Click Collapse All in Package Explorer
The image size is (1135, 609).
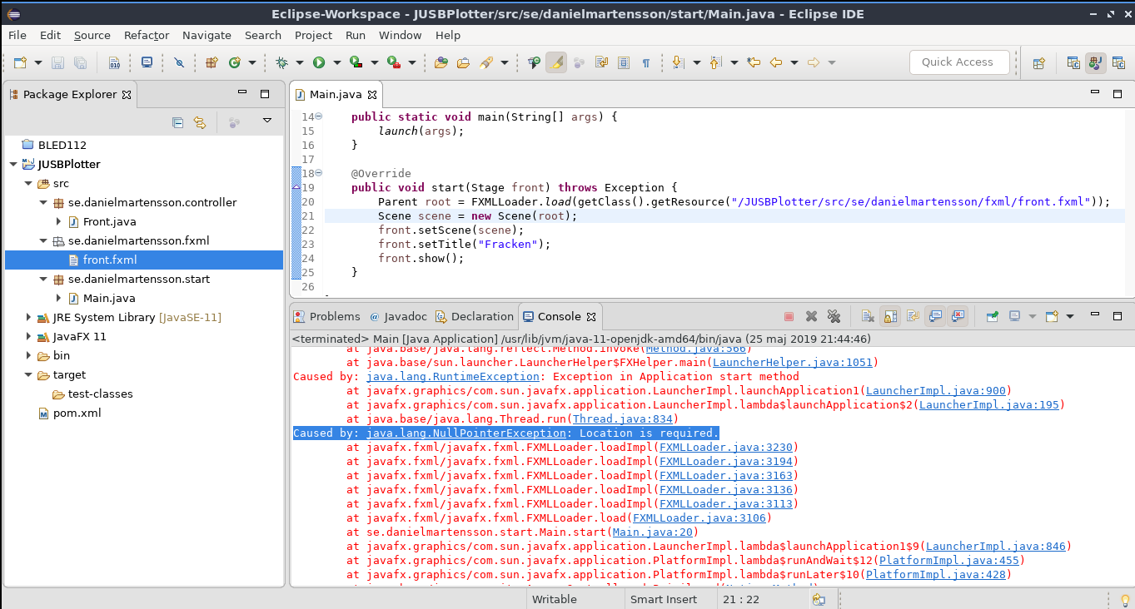click(x=177, y=123)
